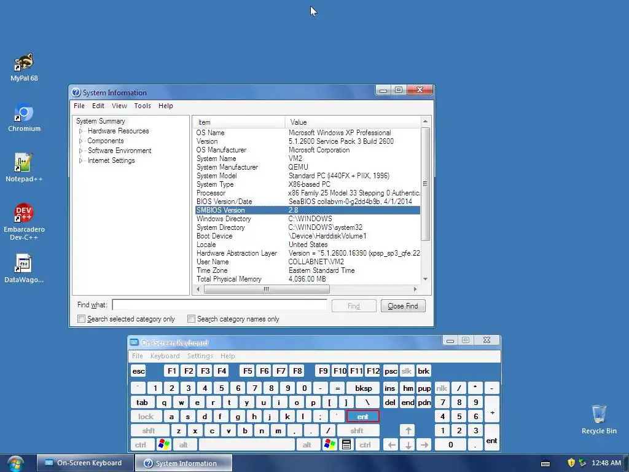Viewport: 629px width, 472px height.
Task: Click the left arrow key
Action: 392,445
